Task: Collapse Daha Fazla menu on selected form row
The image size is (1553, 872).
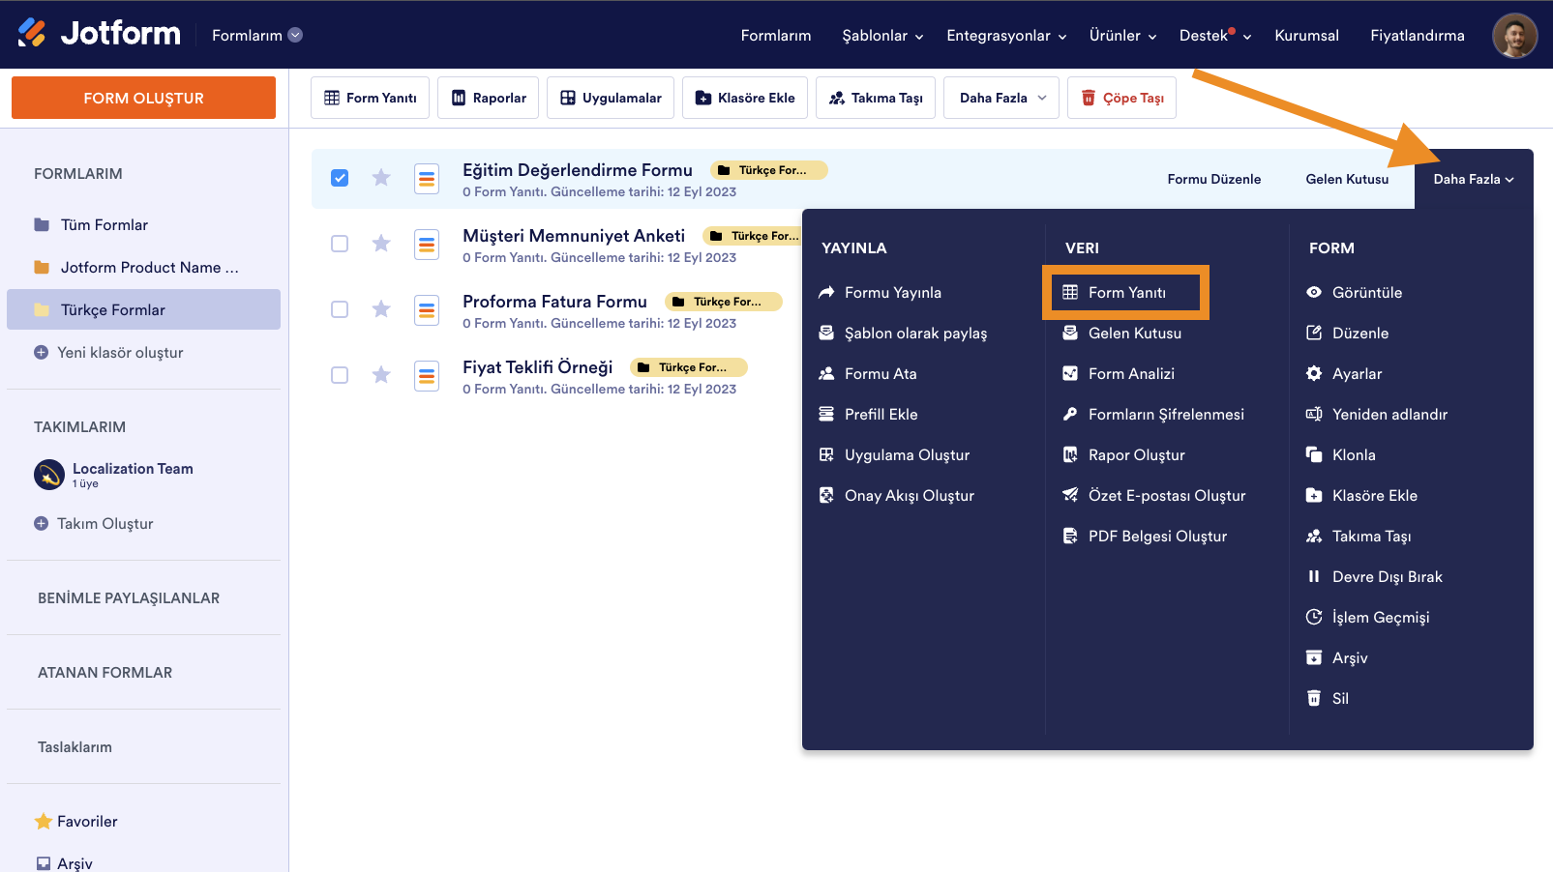Action: pos(1474,179)
